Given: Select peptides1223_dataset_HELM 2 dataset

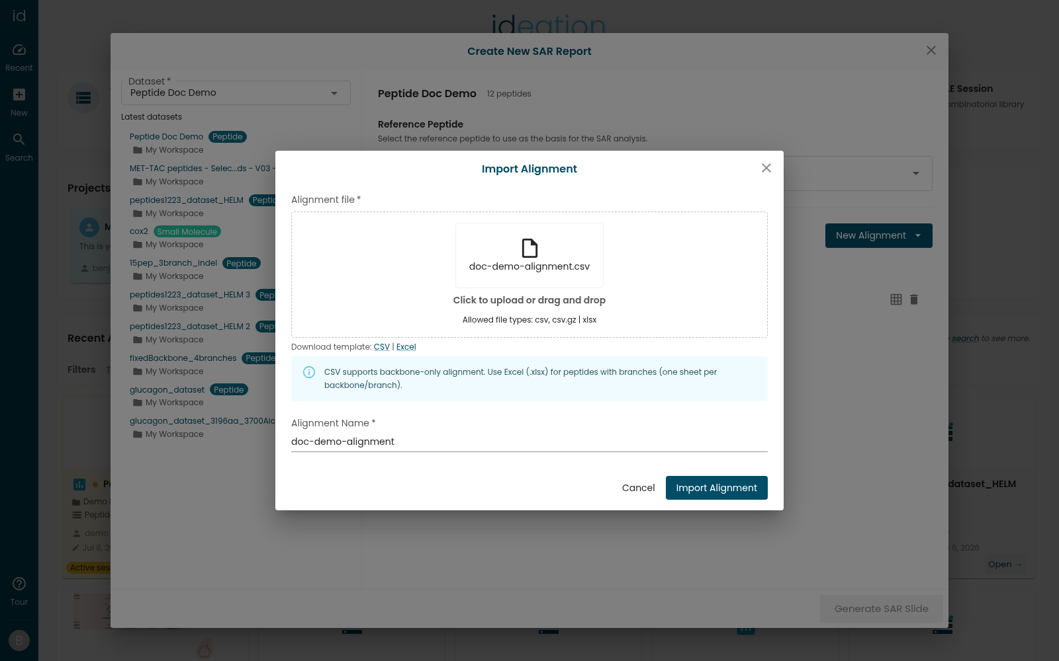Looking at the screenshot, I should tap(190, 327).
